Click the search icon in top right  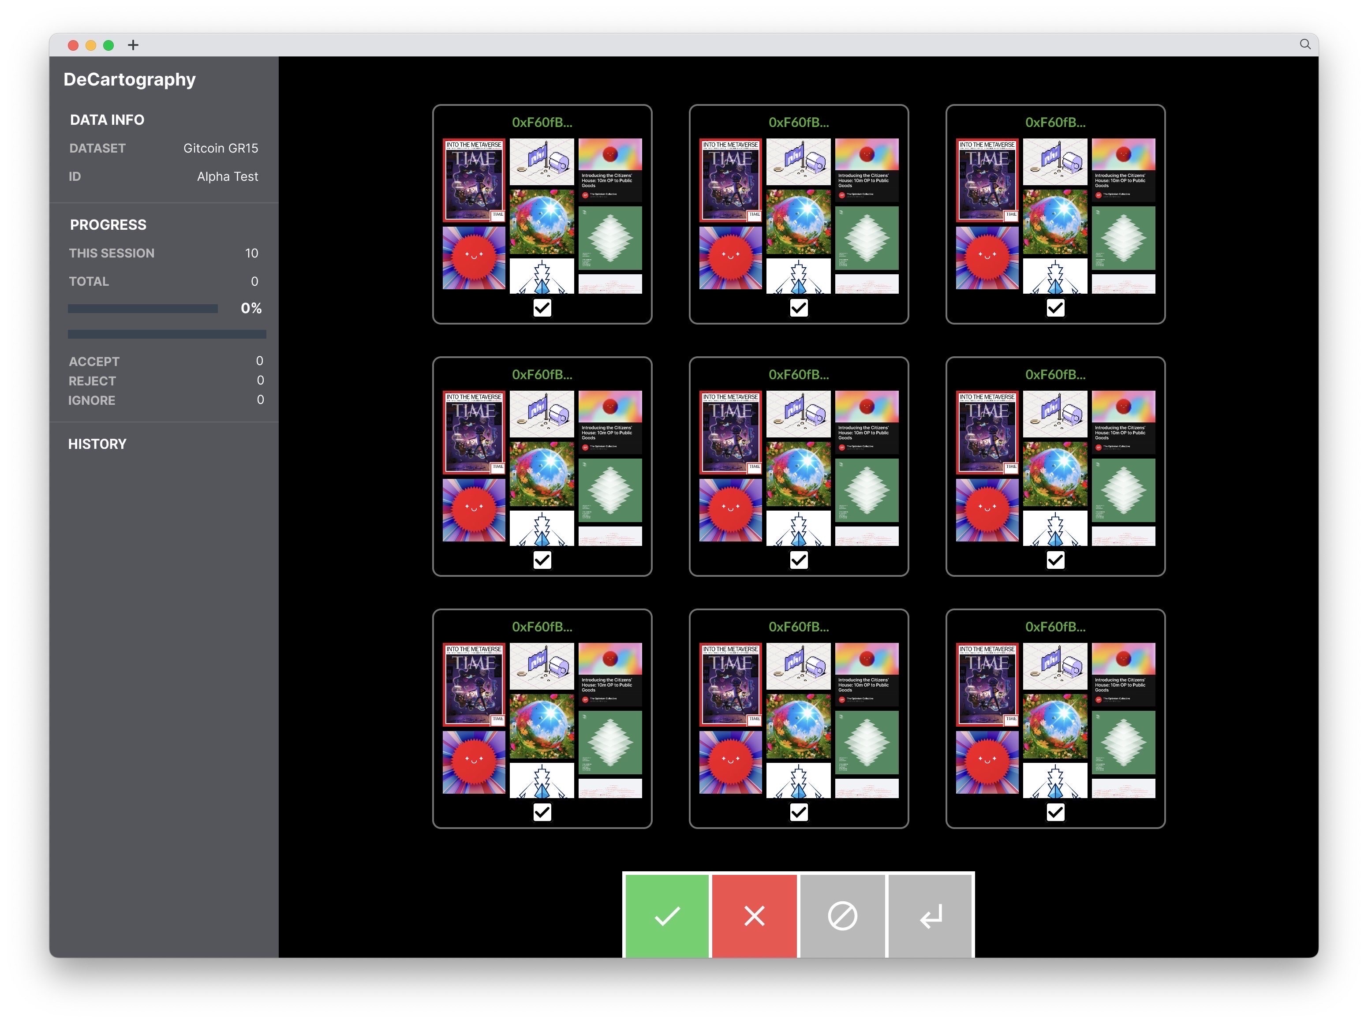(x=1306, y=44)
